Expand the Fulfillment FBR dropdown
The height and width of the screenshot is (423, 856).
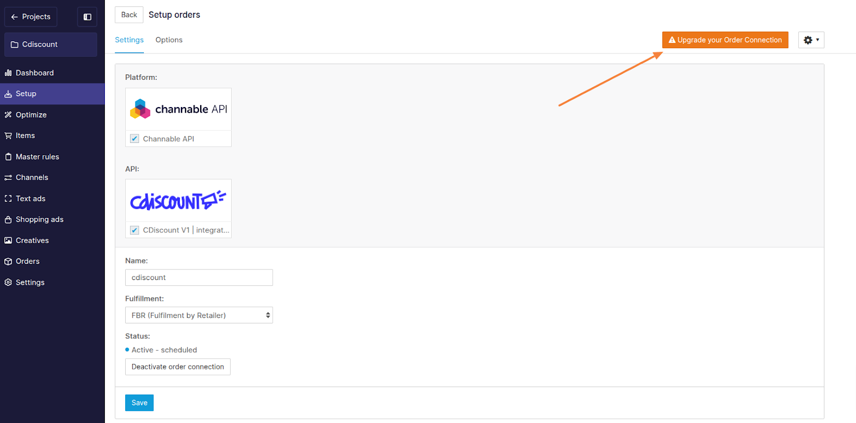point(199,315)
